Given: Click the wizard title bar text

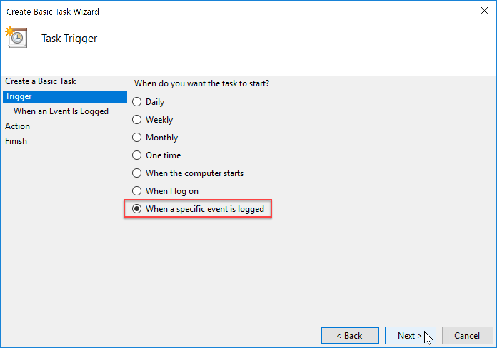Looking at the screenshot, I should pos(53,12).
